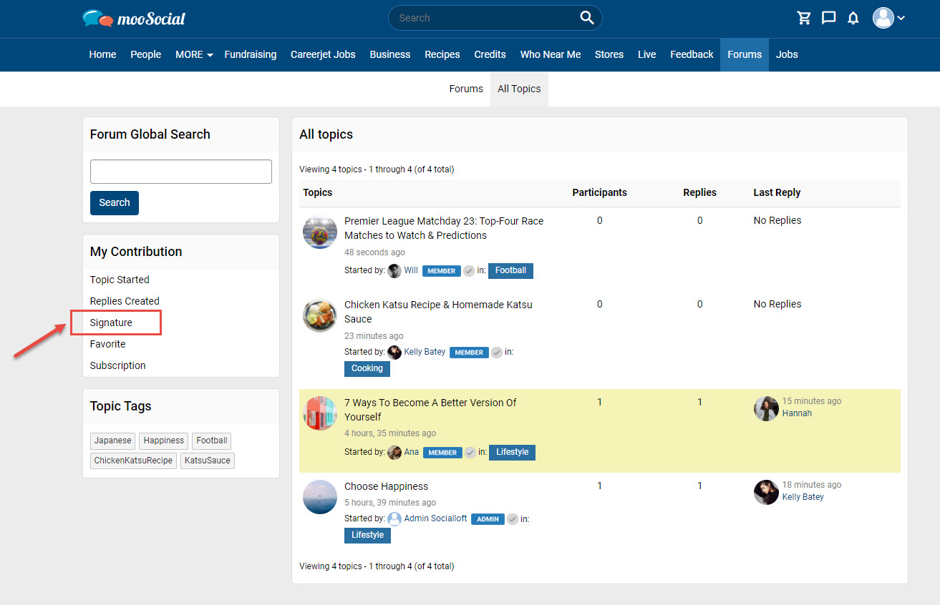Screen dimensions: 940x605
Task: Click the Premier League topic thumbnail
Action: [x=320, y=232]
